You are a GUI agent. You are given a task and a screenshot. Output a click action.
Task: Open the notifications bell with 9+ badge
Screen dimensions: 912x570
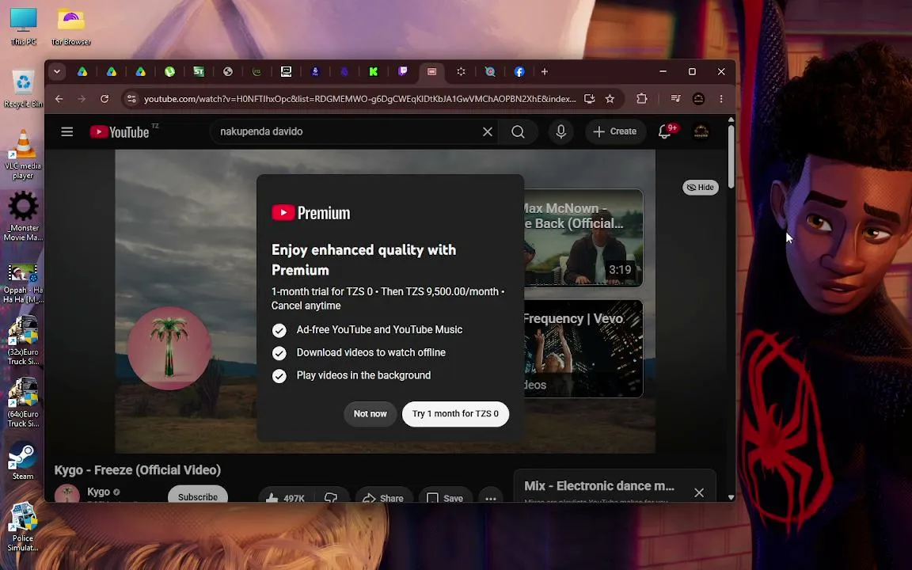click(665, 132)
